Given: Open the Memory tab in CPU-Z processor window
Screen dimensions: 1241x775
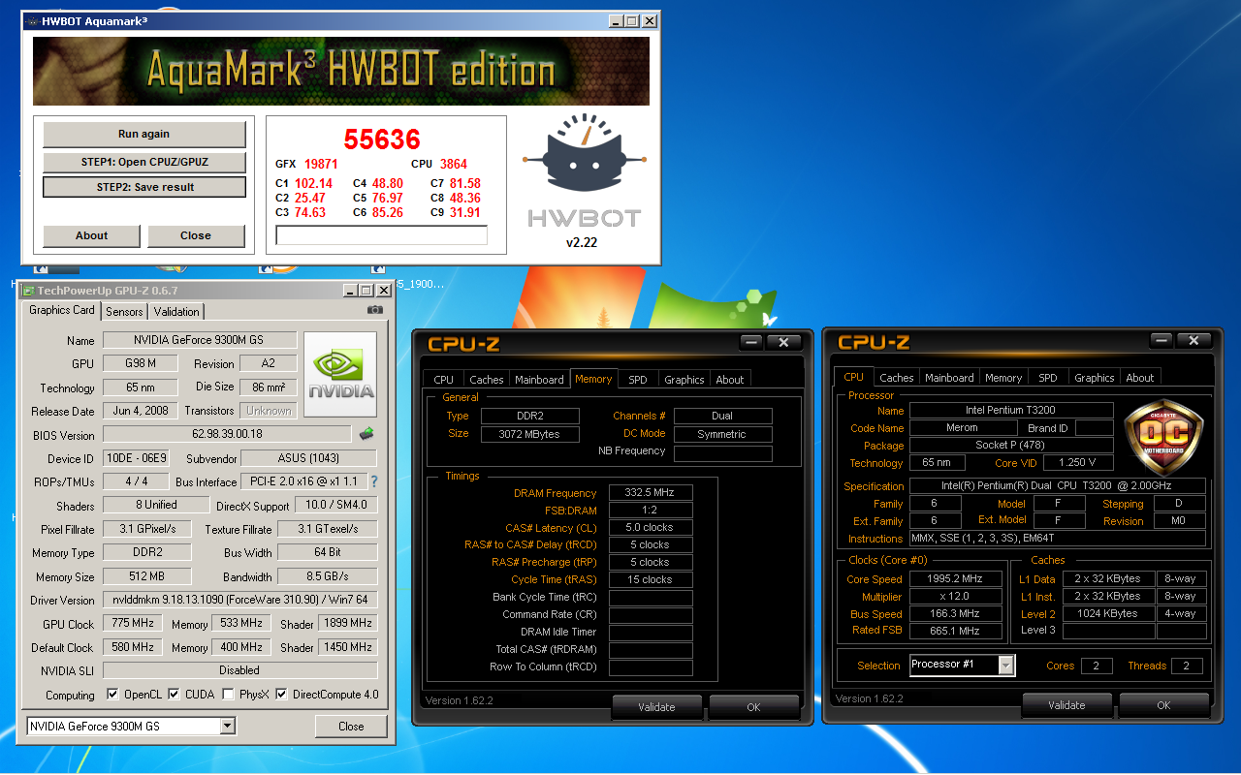Looking at the screenshot, I should pos(1003,378).
